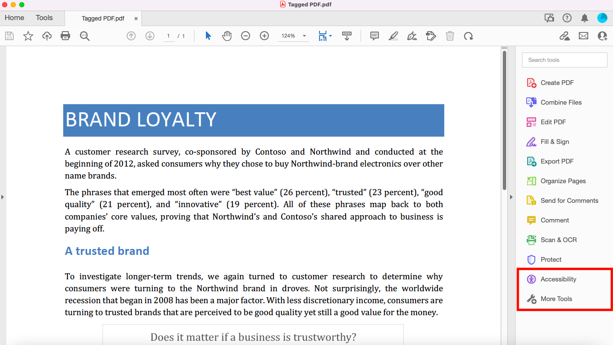Image resolution: width=613 pixels, height=345 pixels.
Task: Collapse the right tools pane
Action: pos(511,197)
